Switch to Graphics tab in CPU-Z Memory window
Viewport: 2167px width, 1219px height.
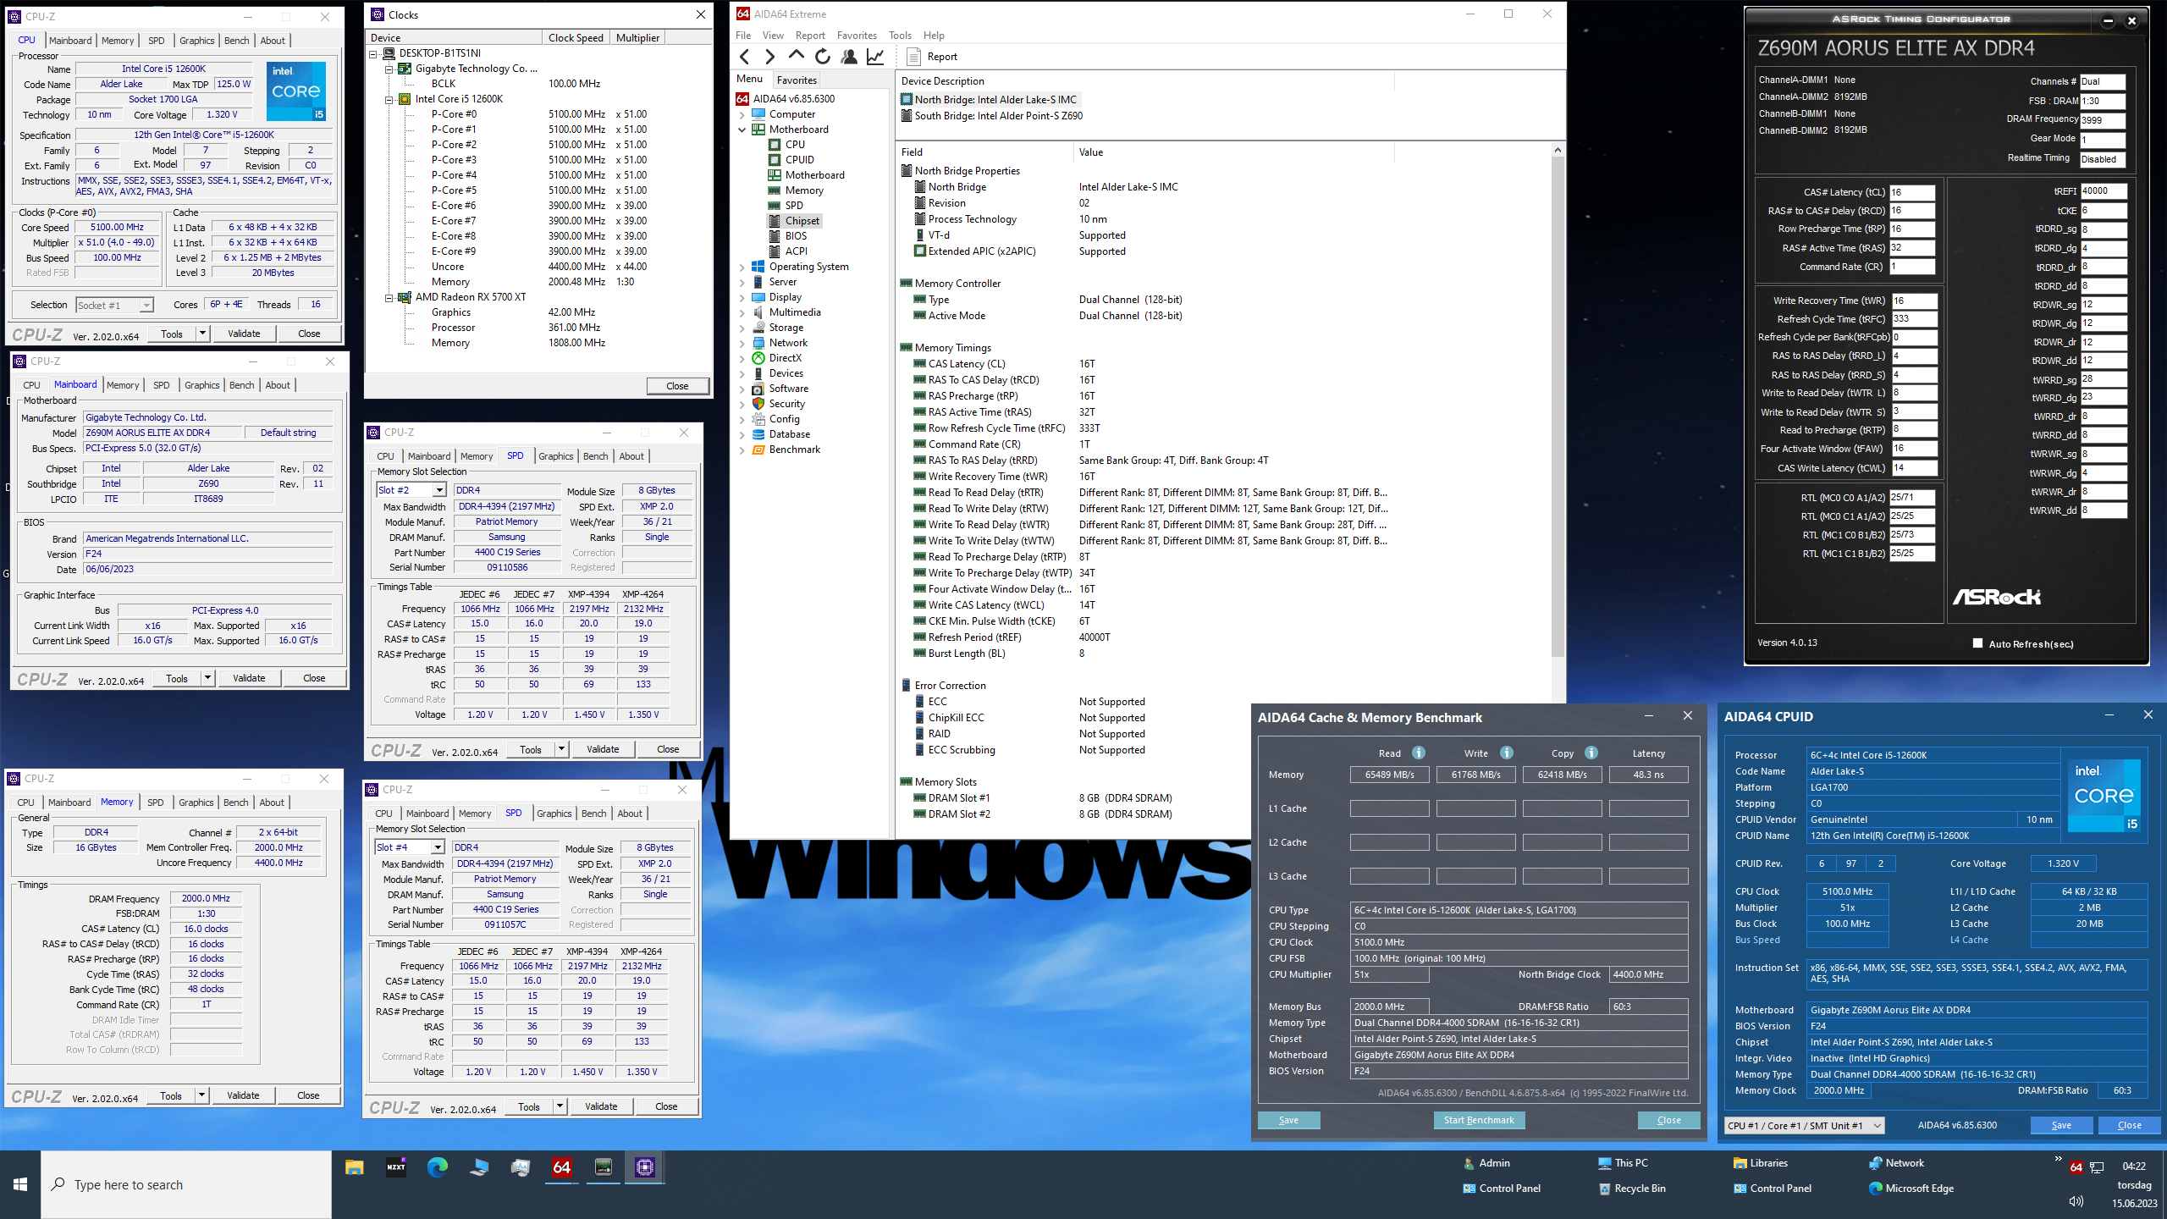pos(196,803)
